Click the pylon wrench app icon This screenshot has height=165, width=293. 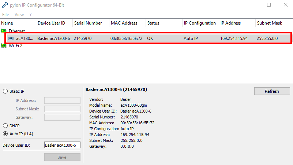tap(5, 5)
